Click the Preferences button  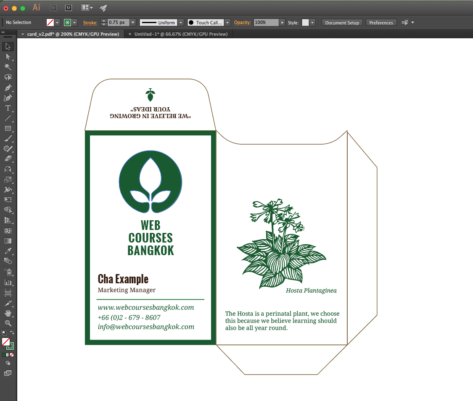pyautogui.click(x=381, y=23)
